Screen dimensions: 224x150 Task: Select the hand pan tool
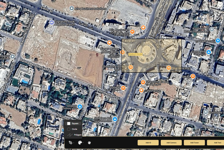[x=89, y=142]
